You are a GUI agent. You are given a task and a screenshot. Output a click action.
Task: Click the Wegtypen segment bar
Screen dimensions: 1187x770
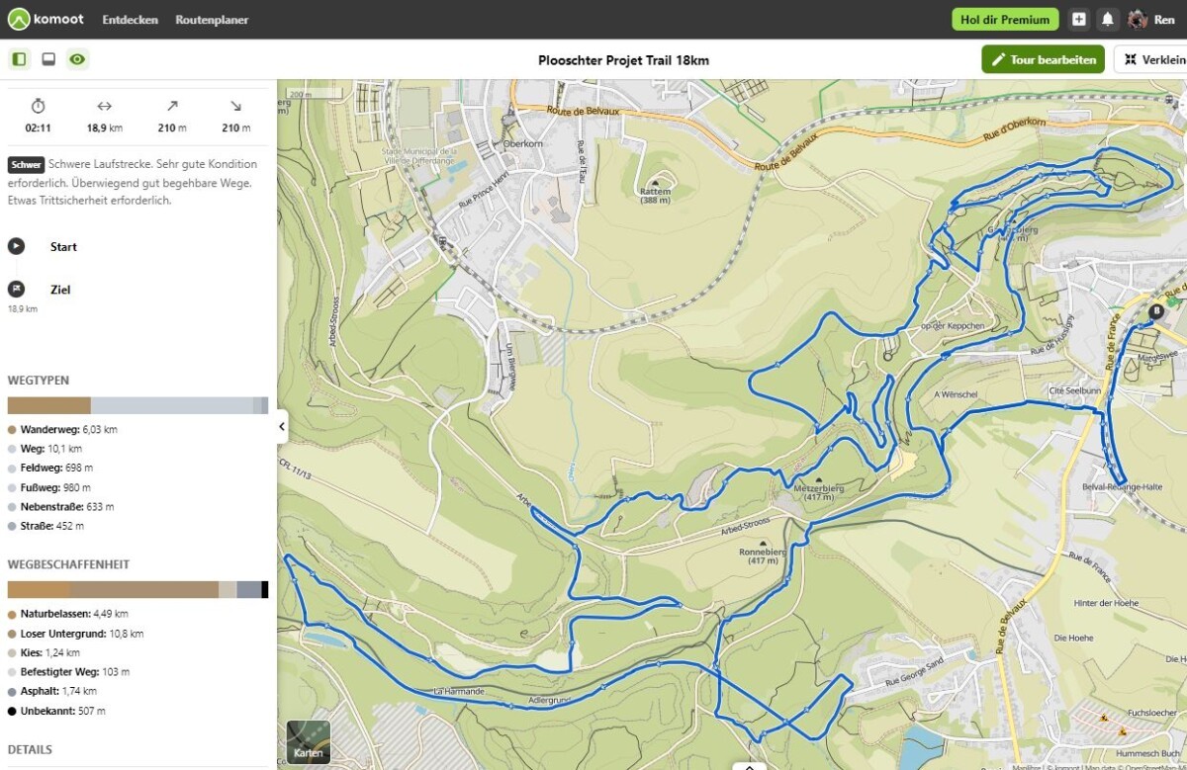tap(137, 405)
